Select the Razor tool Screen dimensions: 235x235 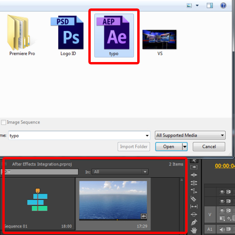click(x=194, y=199)
